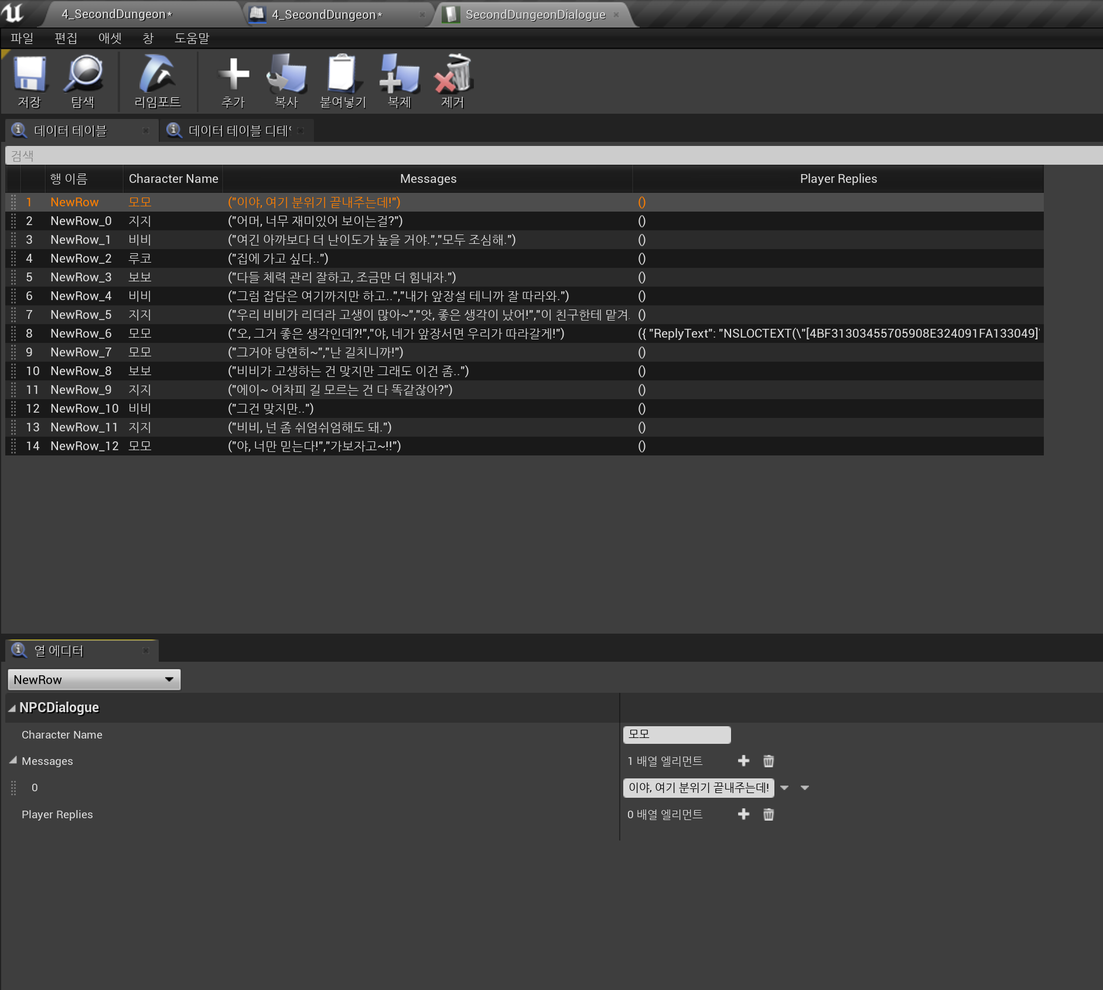Click the Save (저장) toolbar icon
Image resolution: width=1103 pixels, height=990 pixels.
click(x=29, y=75)
